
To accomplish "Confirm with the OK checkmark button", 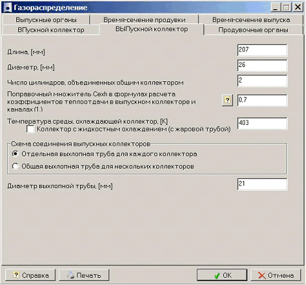I will tap(222, 275).
